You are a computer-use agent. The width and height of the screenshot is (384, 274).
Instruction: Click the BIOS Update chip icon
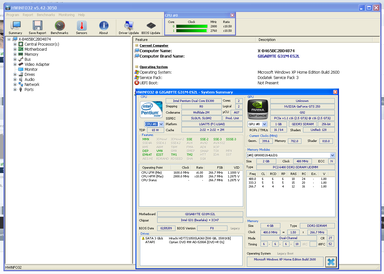151,26
